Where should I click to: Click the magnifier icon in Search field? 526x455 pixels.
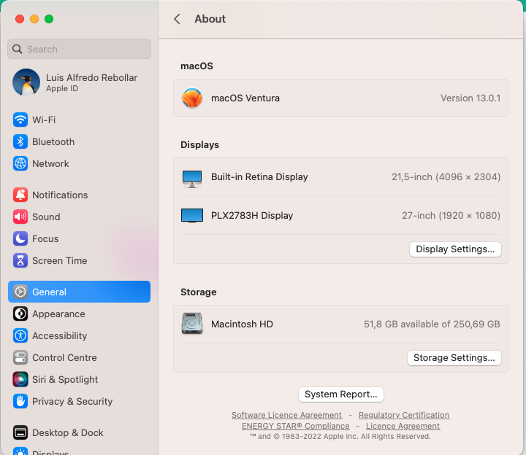tap(17, 49)
